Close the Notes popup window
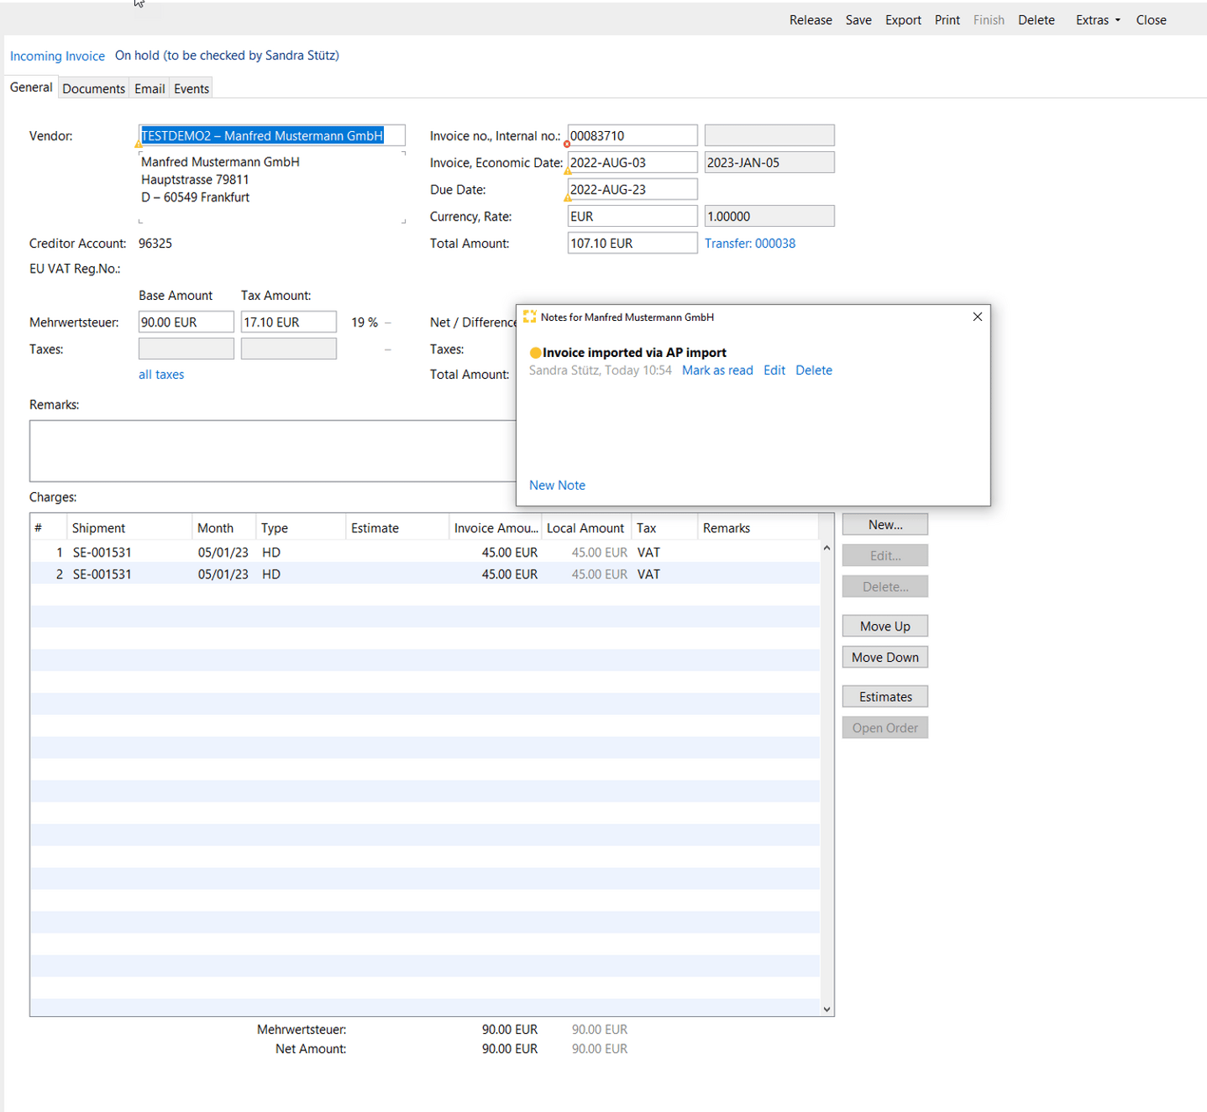This screenshot has height=1112, width=1207. pyautogui.click(x=978, y=317)
